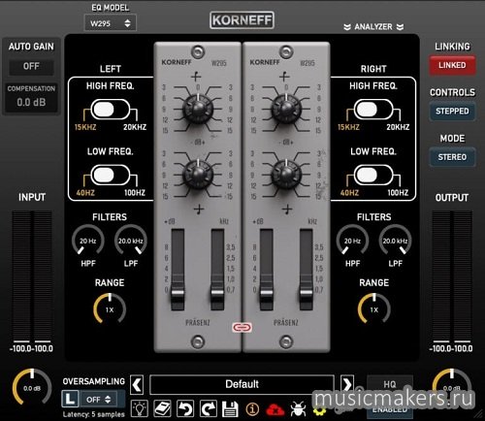
Task: Toggle the right Low Freq. 40HZ/100HZ switch
Action: pos(373,175)
